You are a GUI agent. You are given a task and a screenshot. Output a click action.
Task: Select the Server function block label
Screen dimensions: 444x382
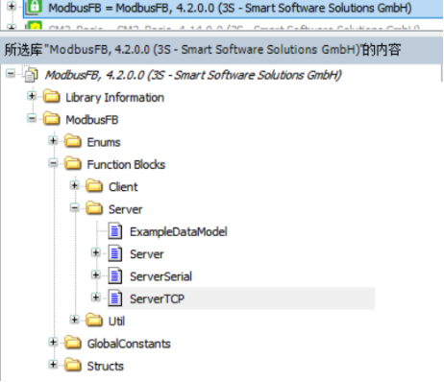[x=147, y=254]
